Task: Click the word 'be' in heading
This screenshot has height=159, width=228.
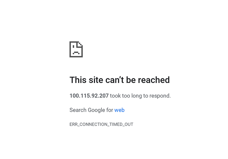Action: (x=131, y=80)
